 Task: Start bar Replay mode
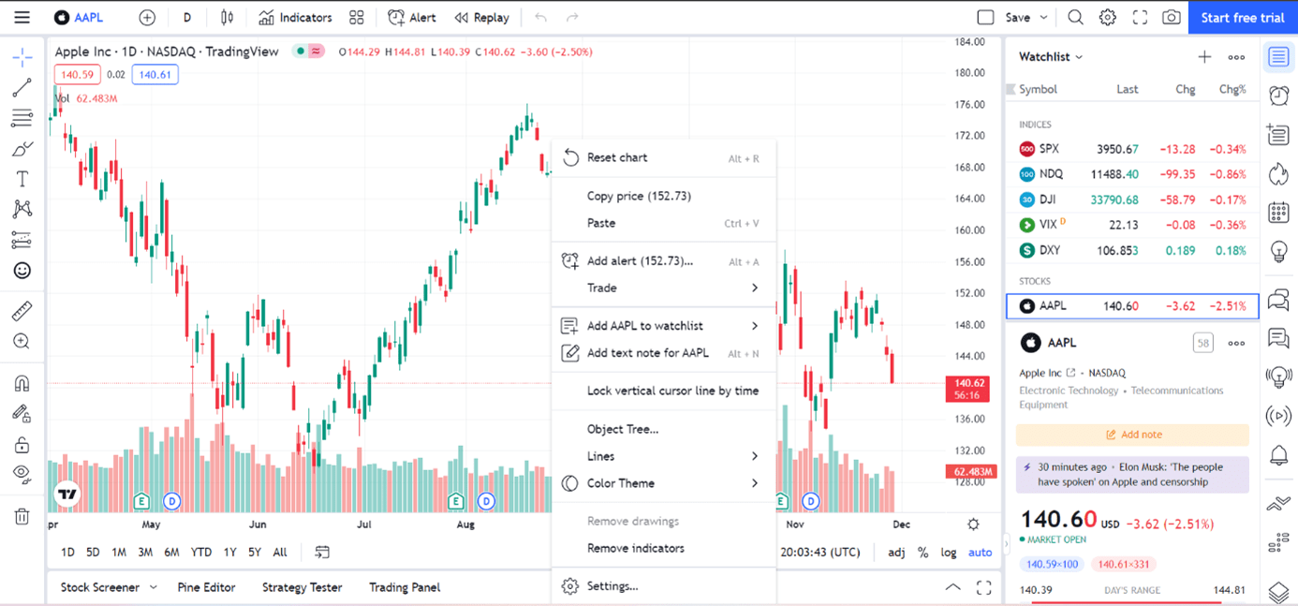pyautogui.click(x=481, y=17)
